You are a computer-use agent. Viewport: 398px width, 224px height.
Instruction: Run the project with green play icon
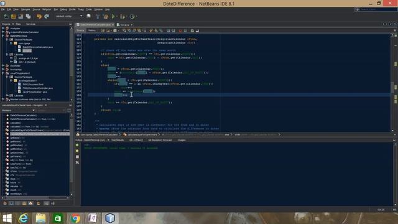[113, 17]
